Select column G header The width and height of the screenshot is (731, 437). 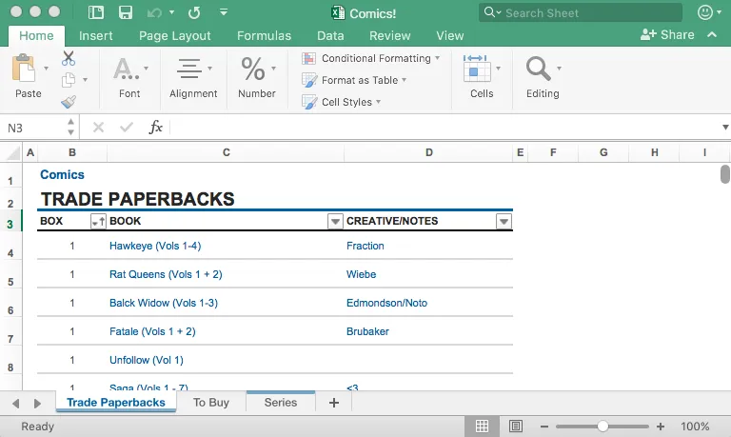(603, 152)
